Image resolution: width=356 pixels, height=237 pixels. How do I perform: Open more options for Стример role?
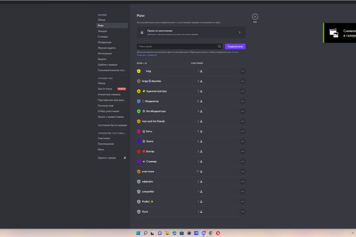coord(242,161)
